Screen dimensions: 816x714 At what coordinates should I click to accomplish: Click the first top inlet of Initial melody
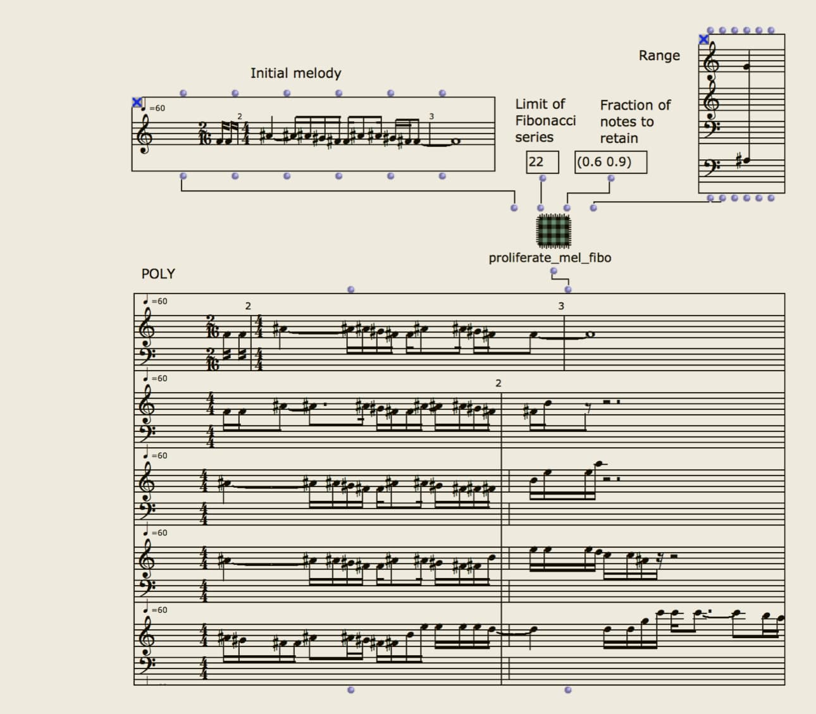(x=183, y=93)
